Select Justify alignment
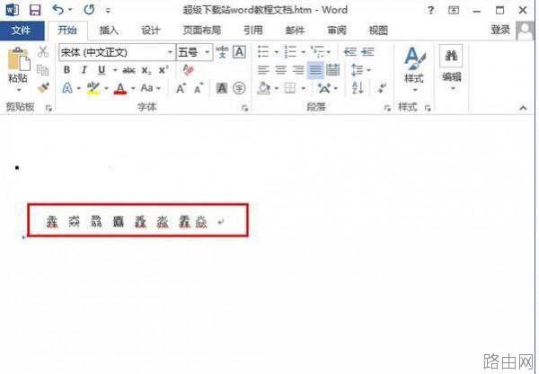 point(315,70)
